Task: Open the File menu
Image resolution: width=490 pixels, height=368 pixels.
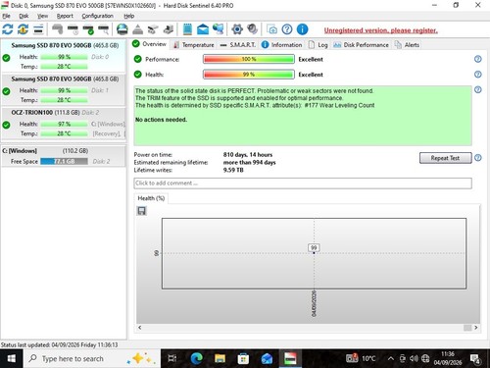Action: coord(6,16)
